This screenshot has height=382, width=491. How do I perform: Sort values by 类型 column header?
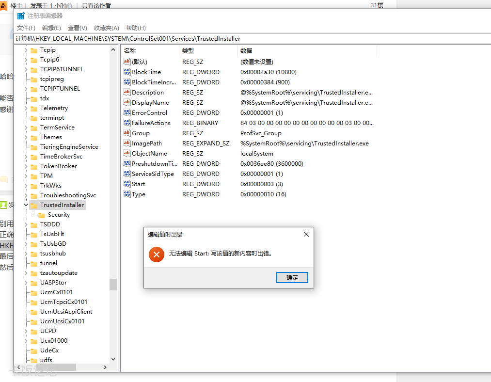click(208, 51)
